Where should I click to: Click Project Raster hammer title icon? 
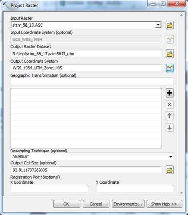click(x=6, y=5)
